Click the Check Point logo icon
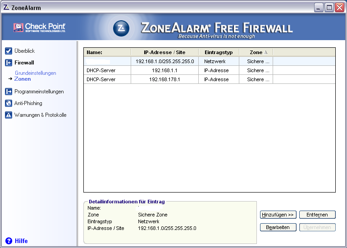 (x=18, y=28)
